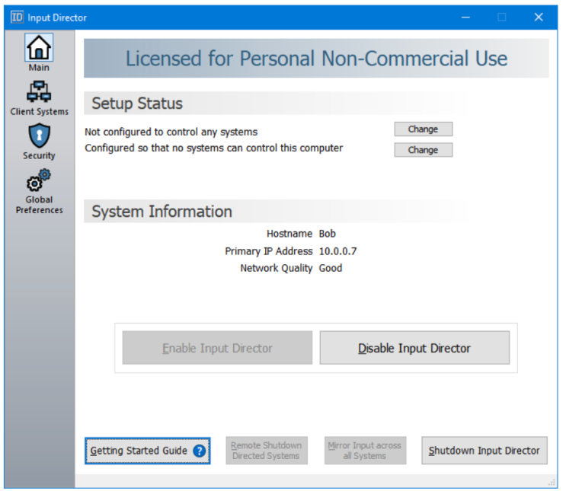Click the Hostname label
Image resolution: width=566 pixels, height=491 pixels.
[289, 234]
